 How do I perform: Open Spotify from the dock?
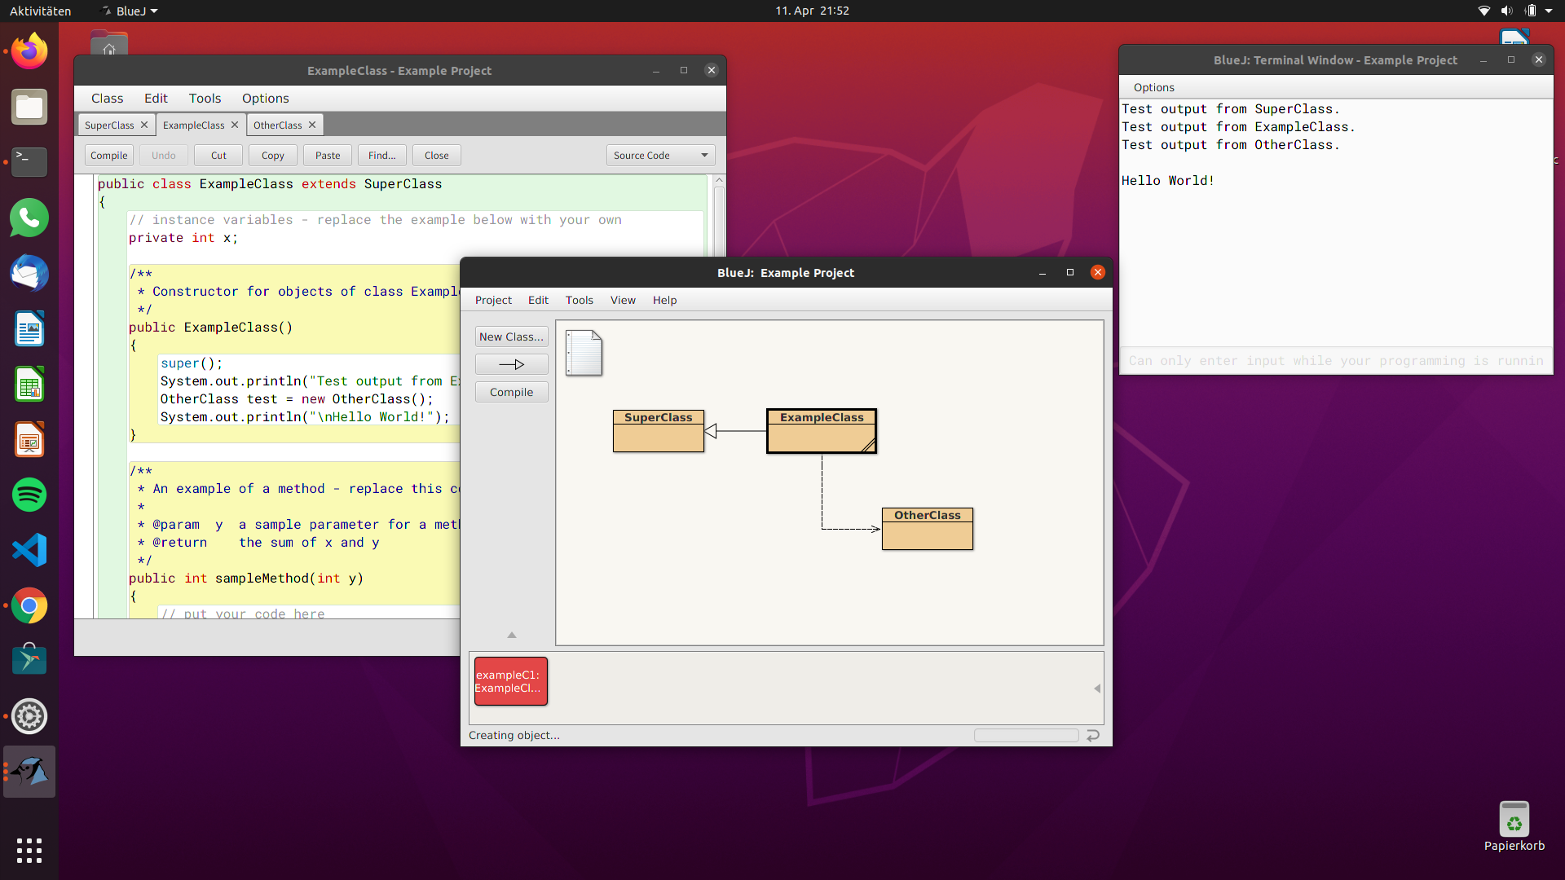29,495
